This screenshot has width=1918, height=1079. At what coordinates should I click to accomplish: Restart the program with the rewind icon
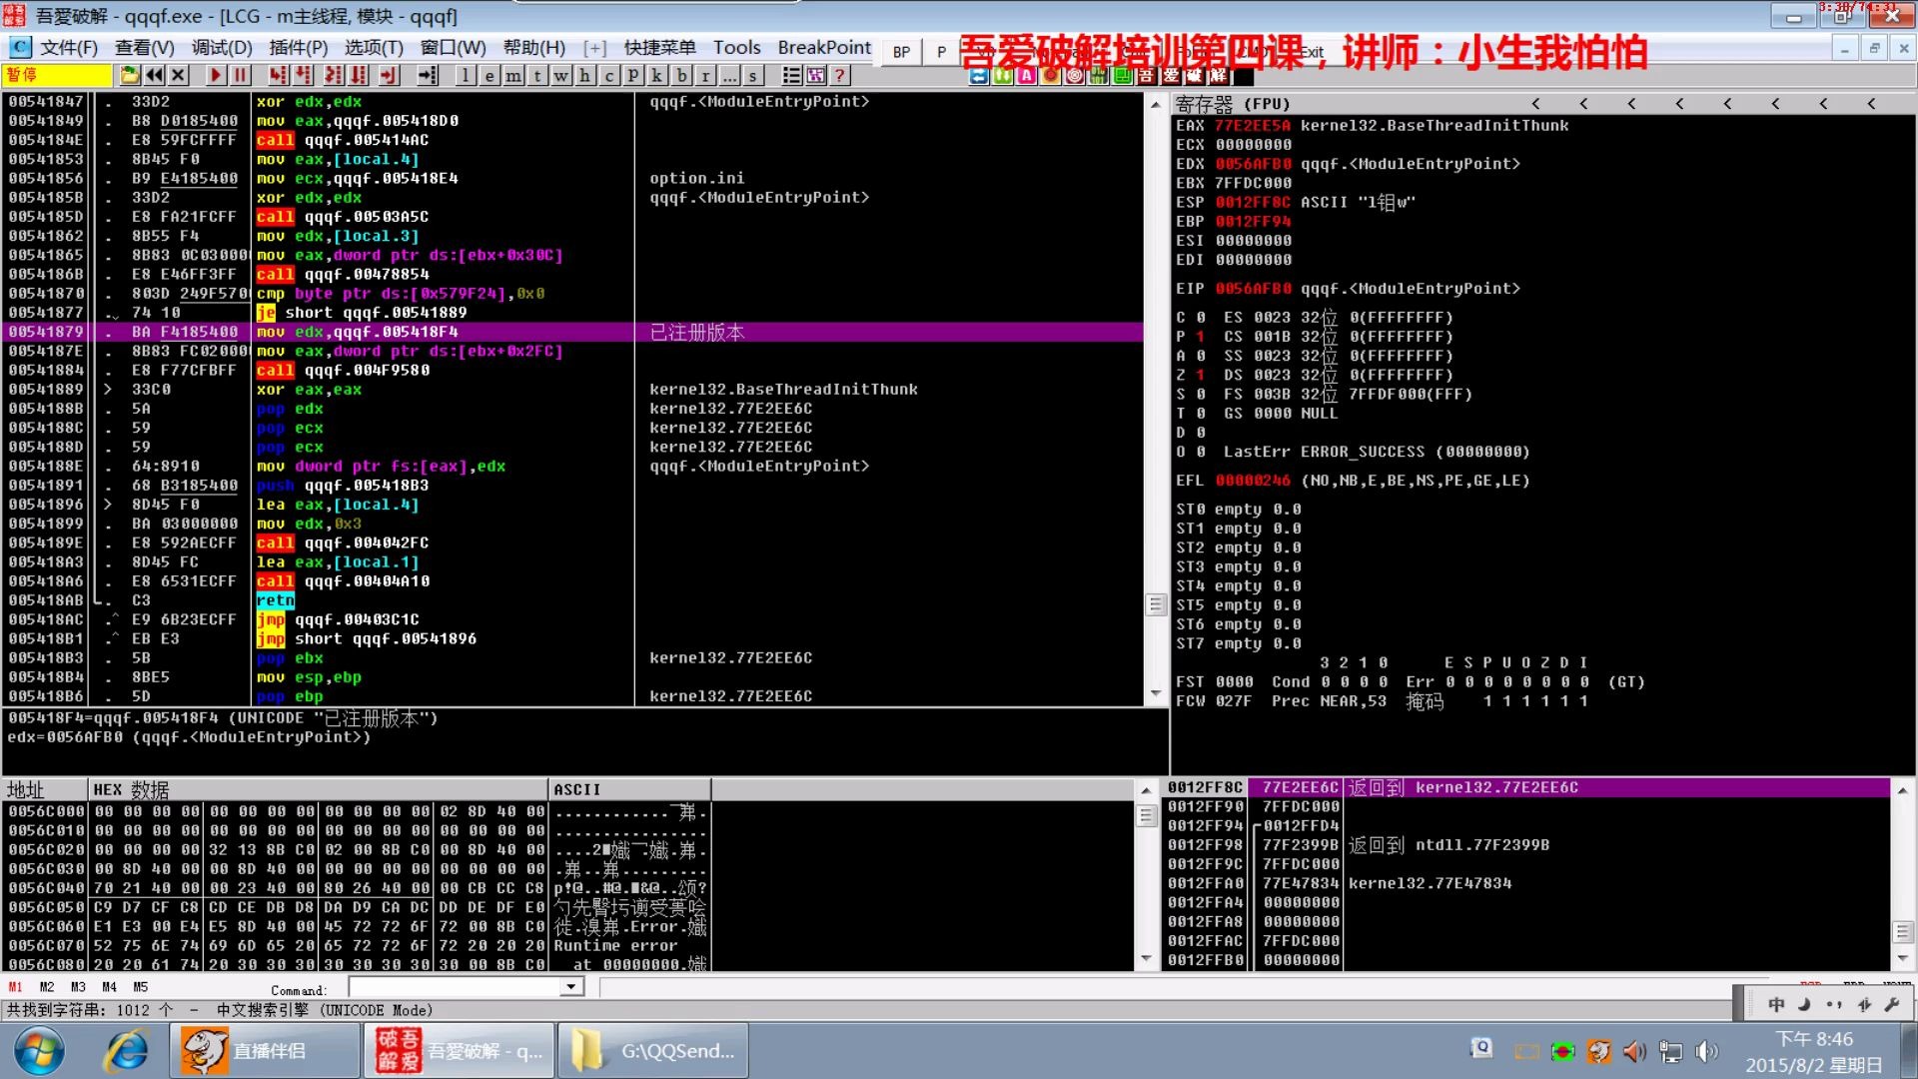(154, 75)
